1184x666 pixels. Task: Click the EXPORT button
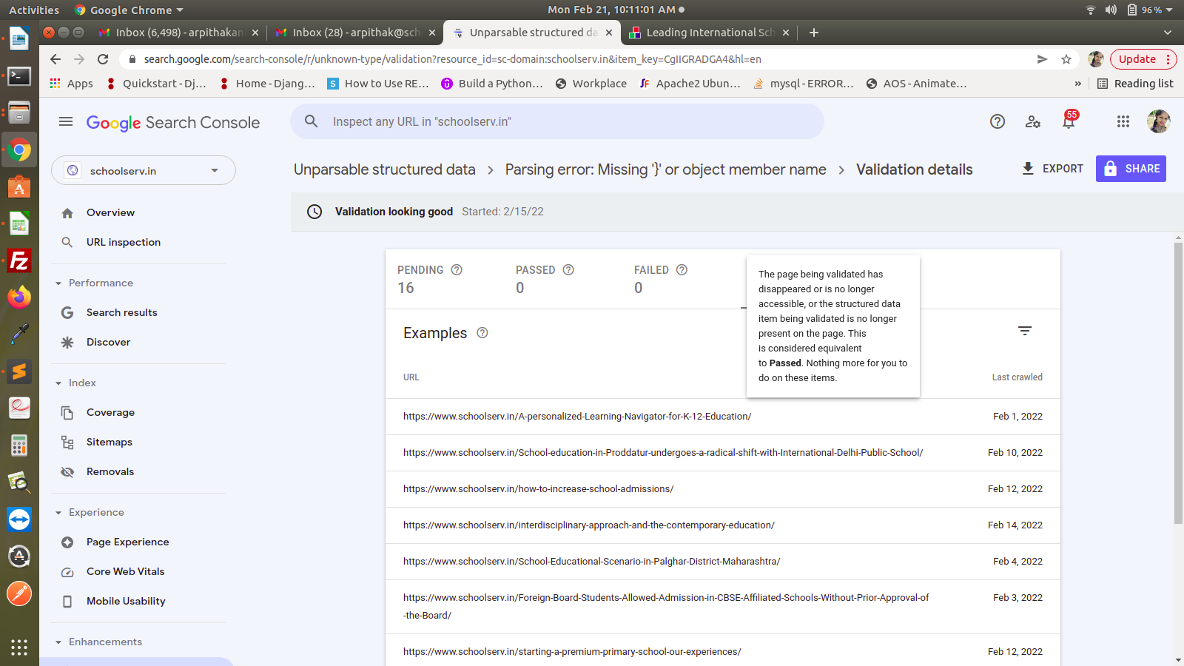tap(1052, 169)
